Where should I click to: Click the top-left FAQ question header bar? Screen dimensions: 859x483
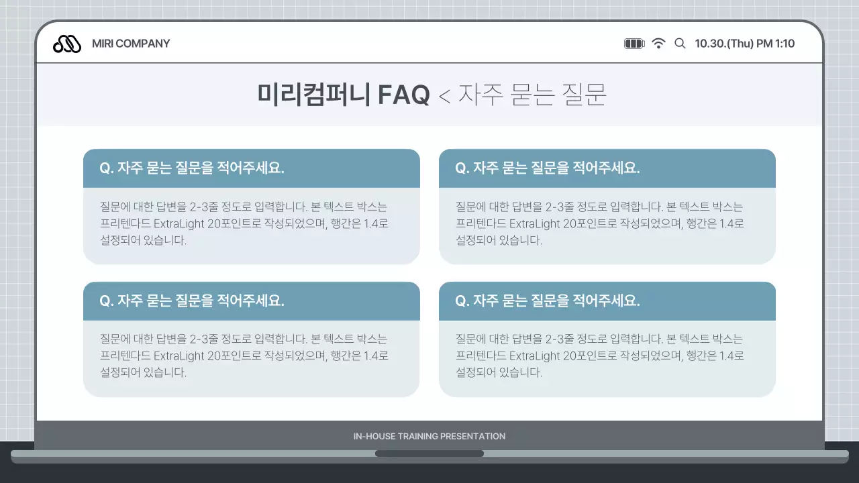tap(252, 168)
